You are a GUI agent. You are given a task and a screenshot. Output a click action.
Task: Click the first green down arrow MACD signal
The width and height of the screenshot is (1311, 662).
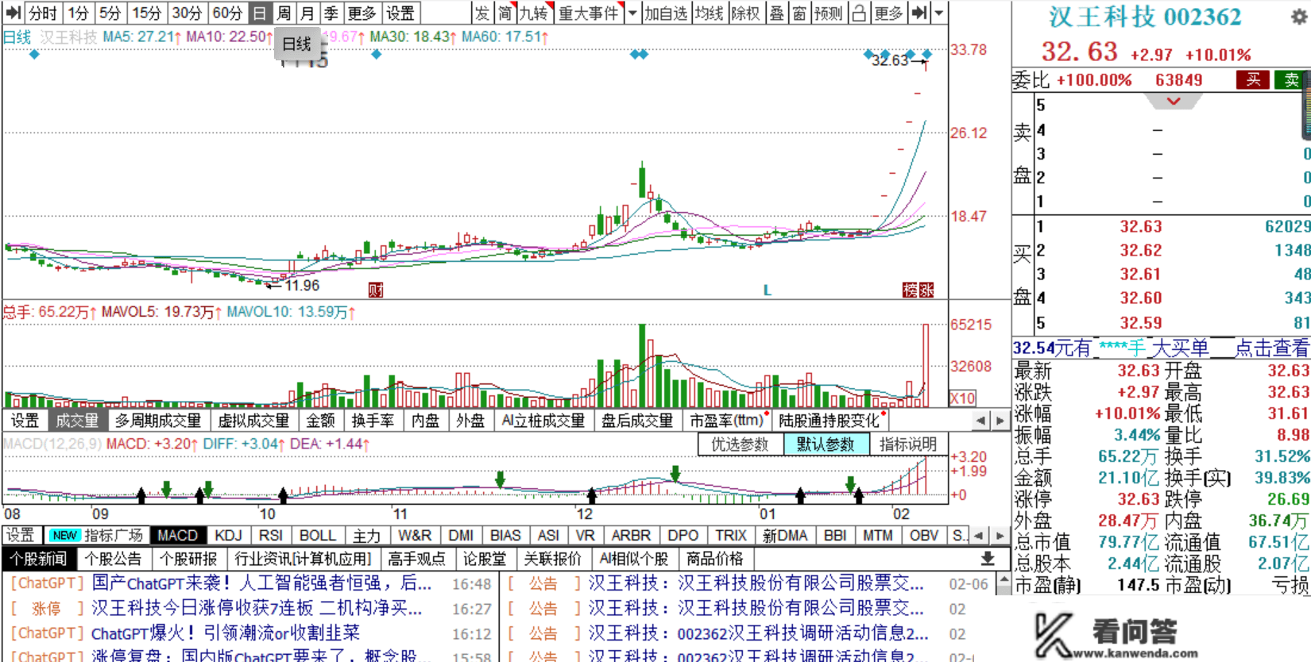tap(166, 489)
